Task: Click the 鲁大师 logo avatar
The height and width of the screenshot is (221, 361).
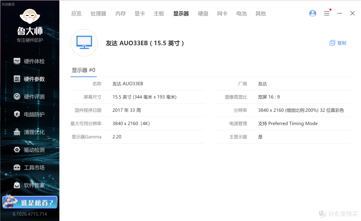Action: (30, 16)
